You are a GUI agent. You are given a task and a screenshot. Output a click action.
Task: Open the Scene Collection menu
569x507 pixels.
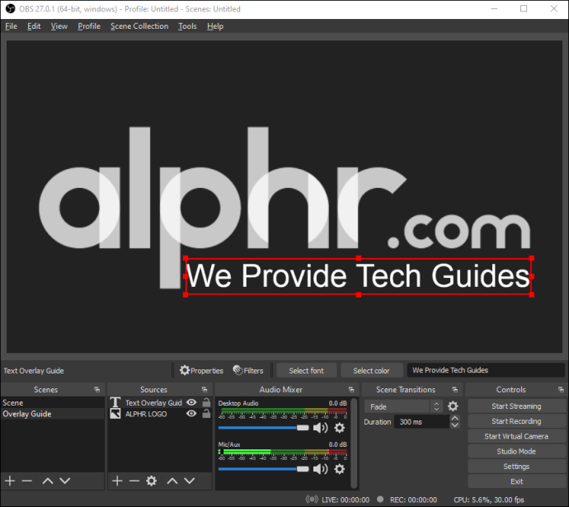(139, 26)
